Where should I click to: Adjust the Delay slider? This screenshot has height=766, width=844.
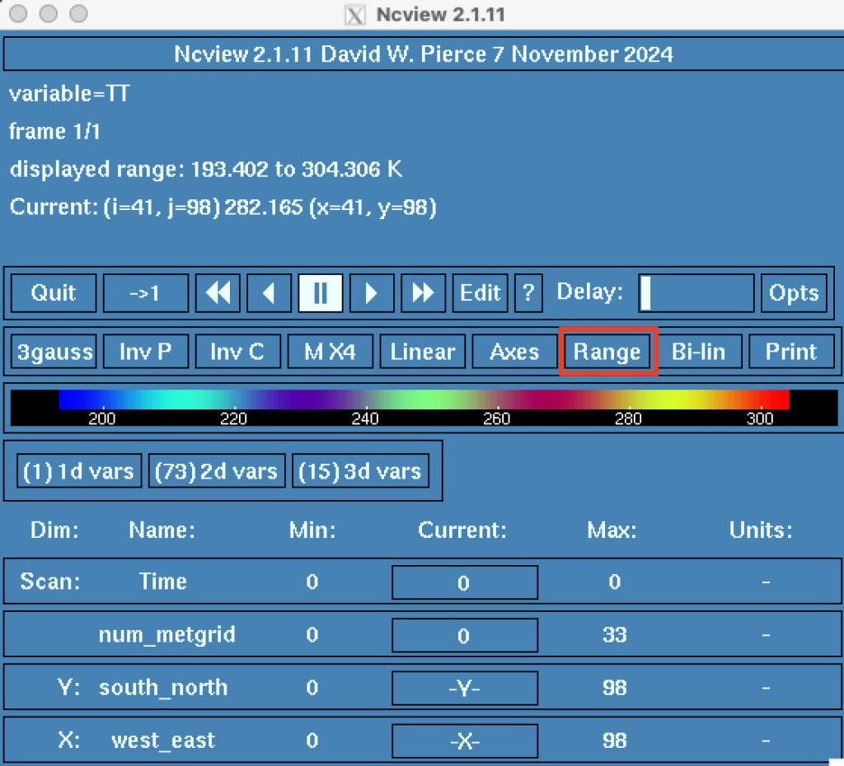696,293
